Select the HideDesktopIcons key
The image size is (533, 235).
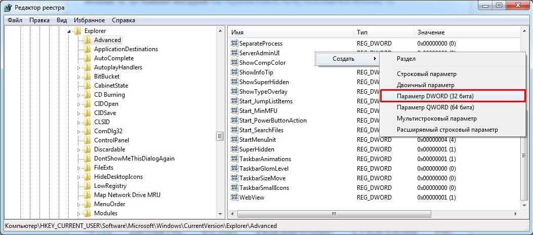[118, 177]
